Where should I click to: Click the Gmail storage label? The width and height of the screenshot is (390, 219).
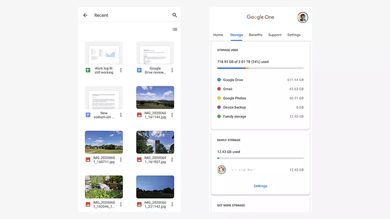[x=228, y=89]
